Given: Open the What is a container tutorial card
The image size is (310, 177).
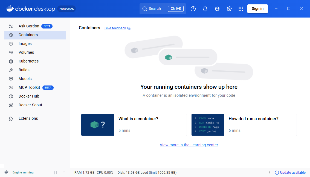Looking at the screenshot, I should (x=134, y=125).
